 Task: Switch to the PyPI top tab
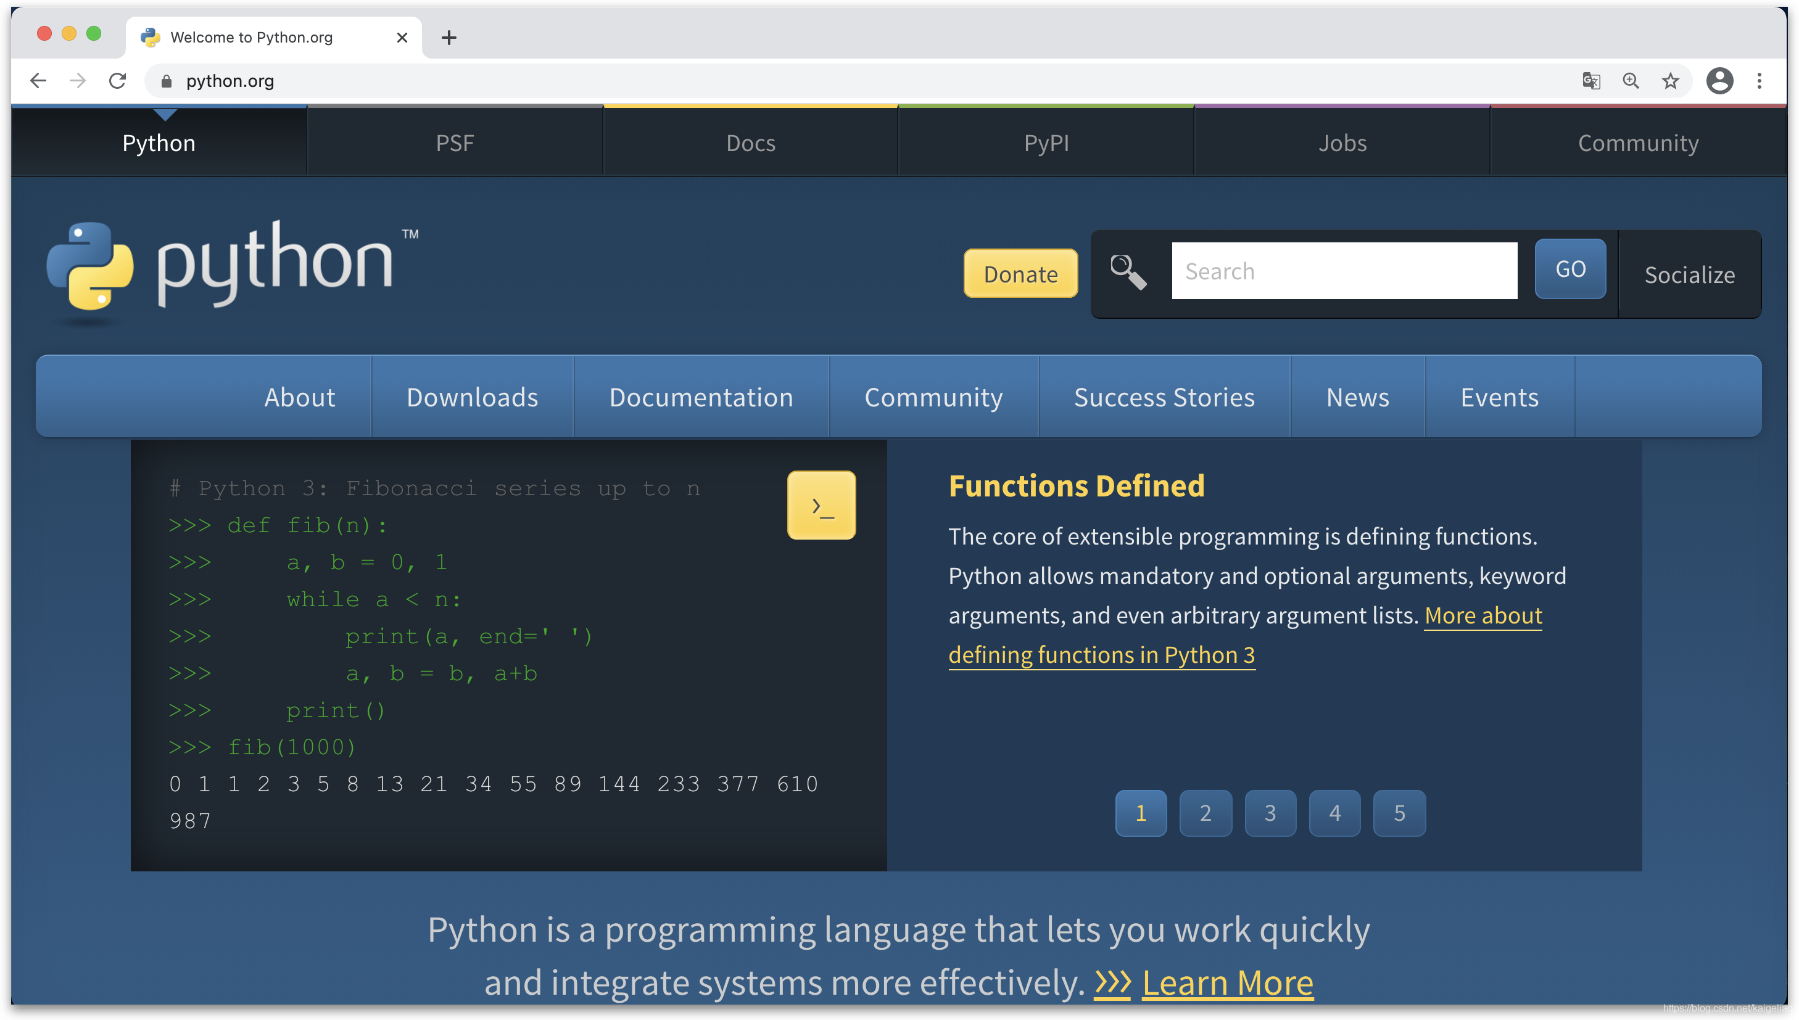coord(1046,143)
